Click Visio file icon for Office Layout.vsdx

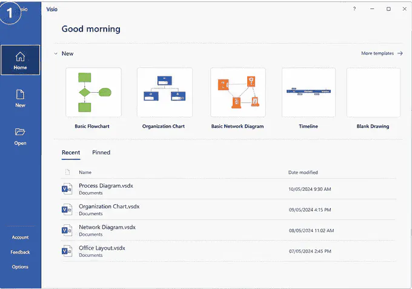coord(67,251)
